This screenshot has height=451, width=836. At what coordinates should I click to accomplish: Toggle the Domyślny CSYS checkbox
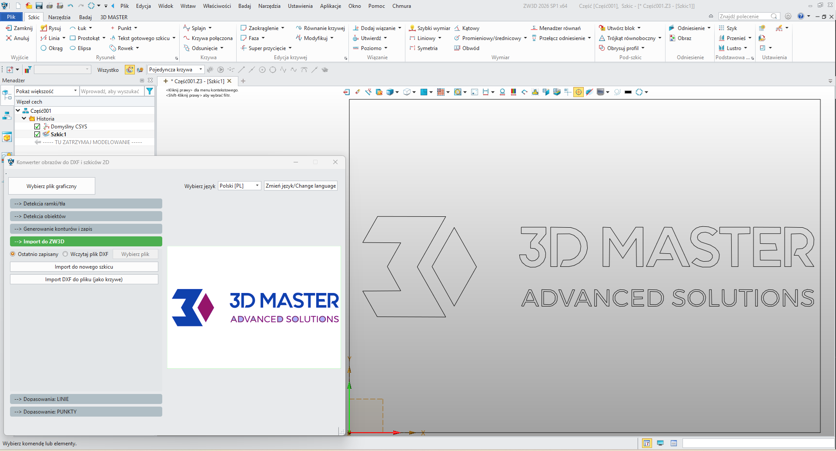[37, 127]
